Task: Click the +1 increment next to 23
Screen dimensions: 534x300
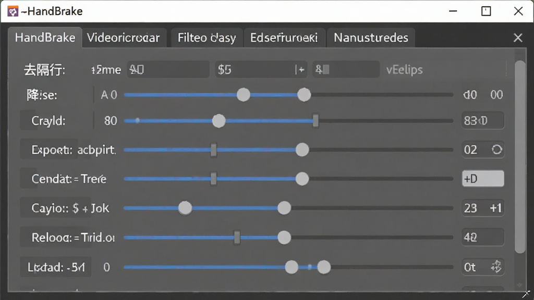Action: point(495,208)
